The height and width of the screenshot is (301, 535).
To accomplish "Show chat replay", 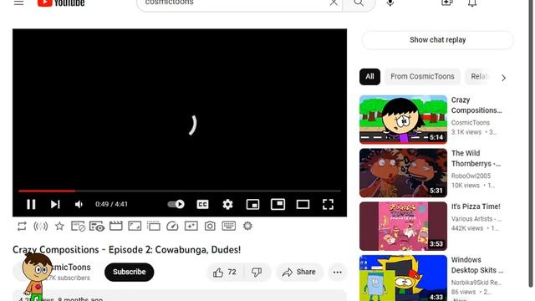I will click(x=437, y=40).
